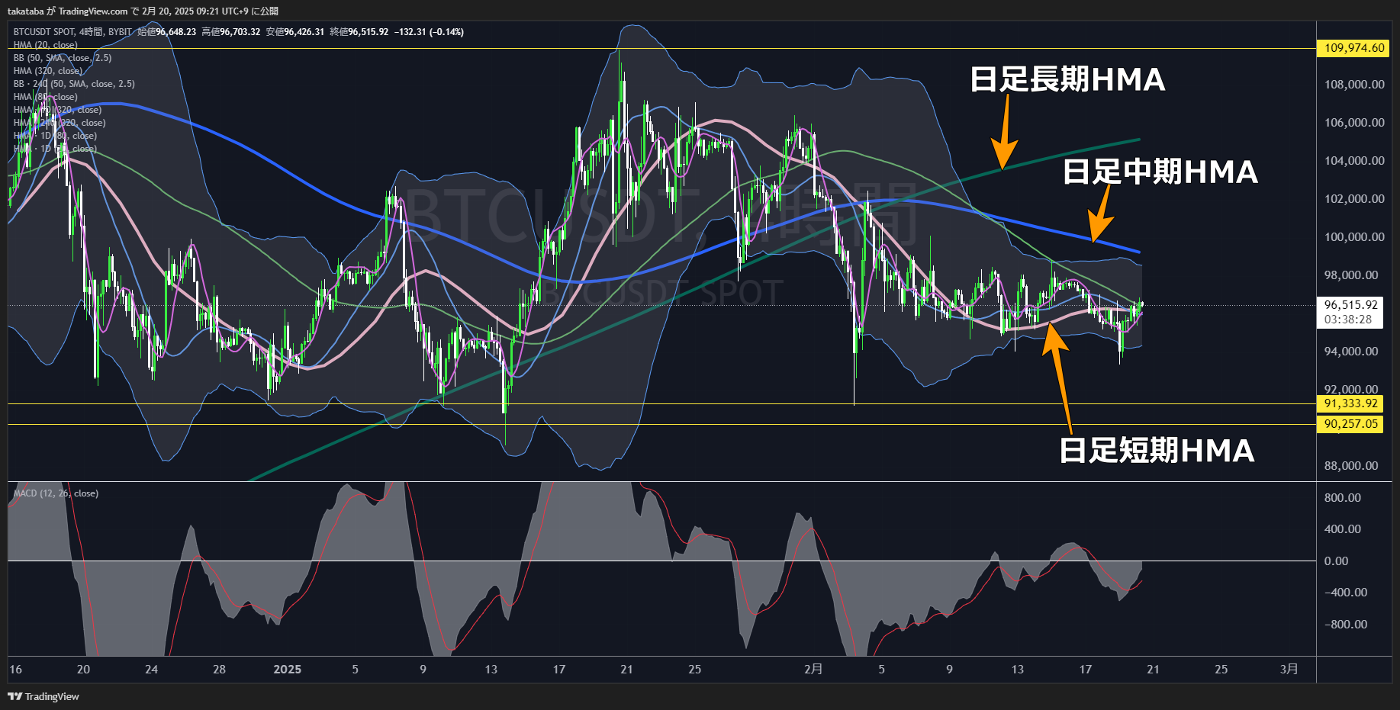The height and width of the screenshot is (710, 1400).
Task: Click the bar countdown 03:38:28
Action: (1348, 320)
